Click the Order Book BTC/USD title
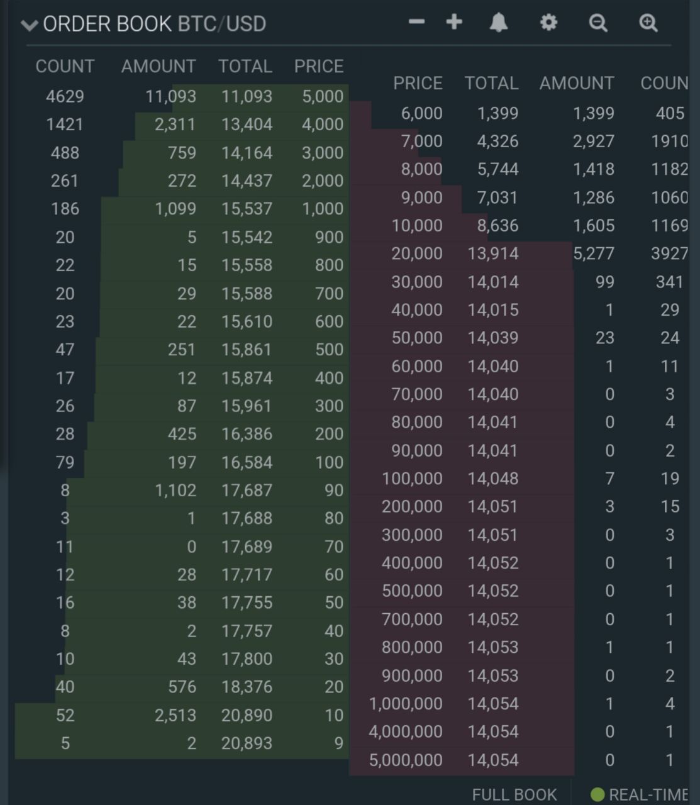The height and width of the screenshot is (805, 700). [x=154, y=24]
